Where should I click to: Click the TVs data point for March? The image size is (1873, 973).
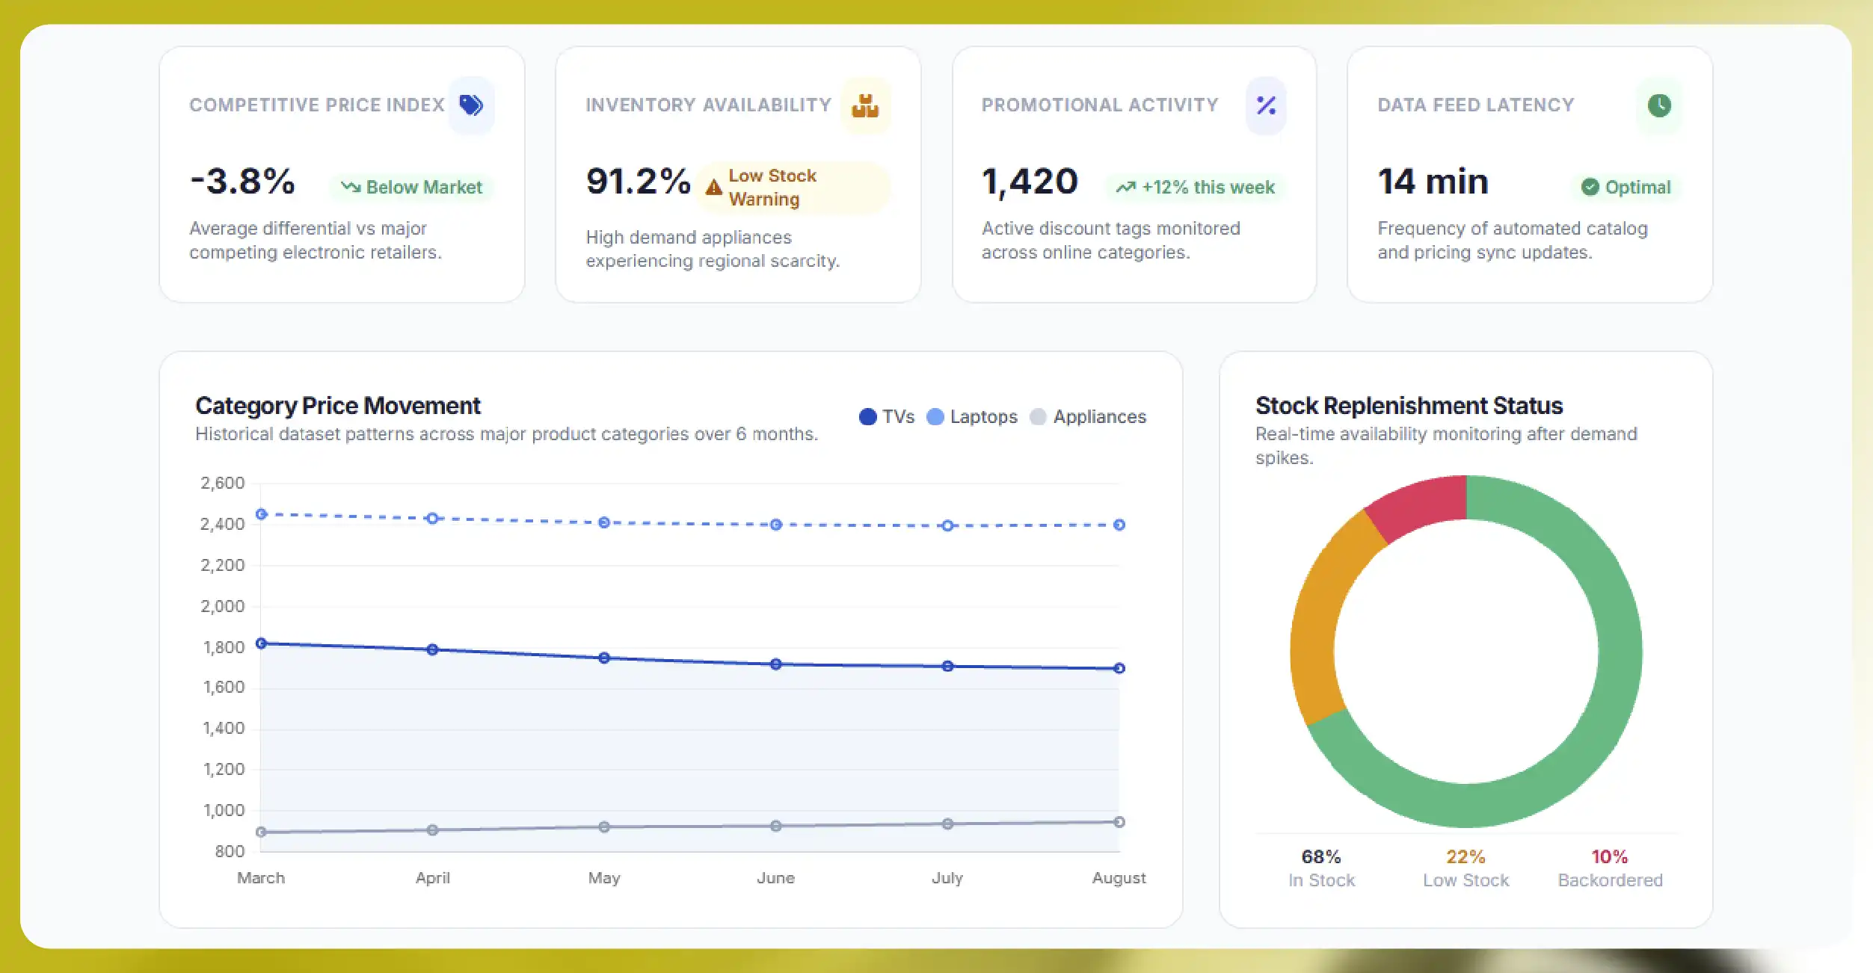coord(261,643)
